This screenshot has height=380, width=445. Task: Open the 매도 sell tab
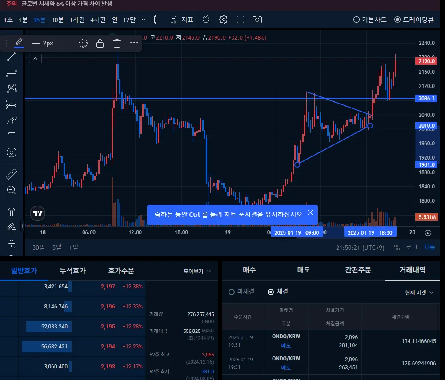coord(304,270)
